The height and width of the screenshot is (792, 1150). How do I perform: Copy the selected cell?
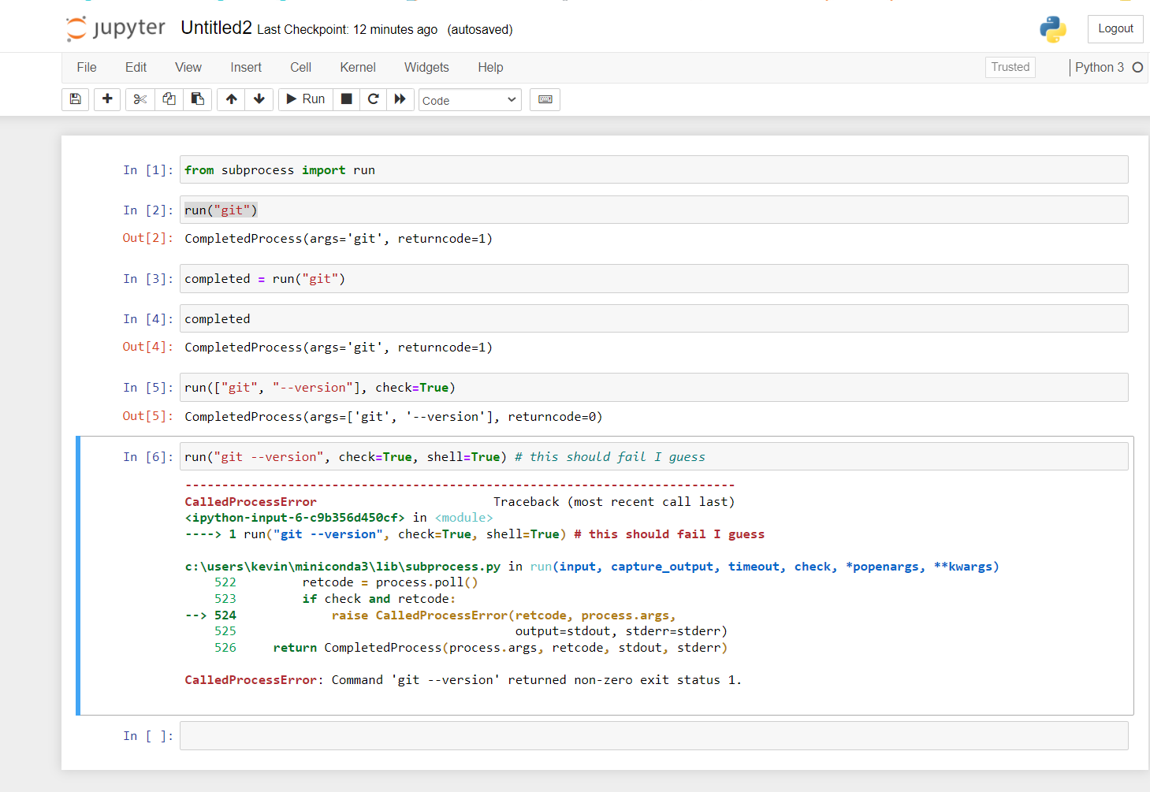click(x=168, y=99)
